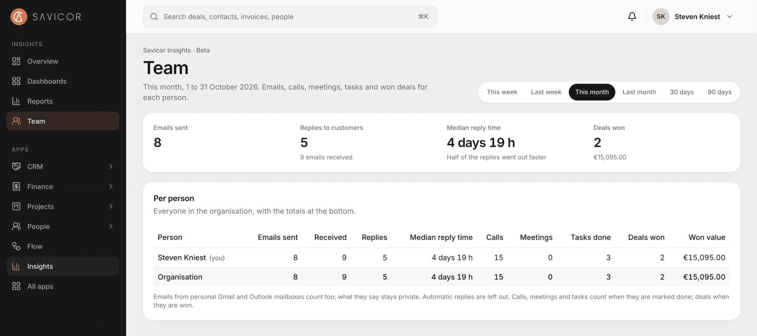Click the Replies to customers value 5
Screen dimensions: 757x336
[x=304, y=142]
